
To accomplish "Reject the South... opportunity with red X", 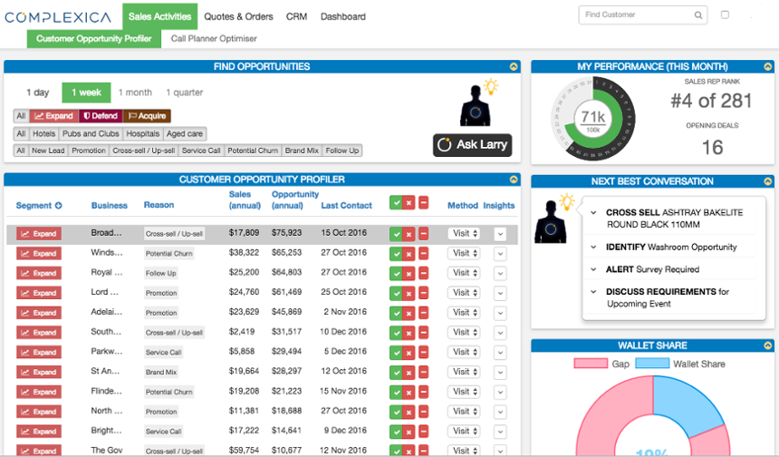I will coord(409,333).
